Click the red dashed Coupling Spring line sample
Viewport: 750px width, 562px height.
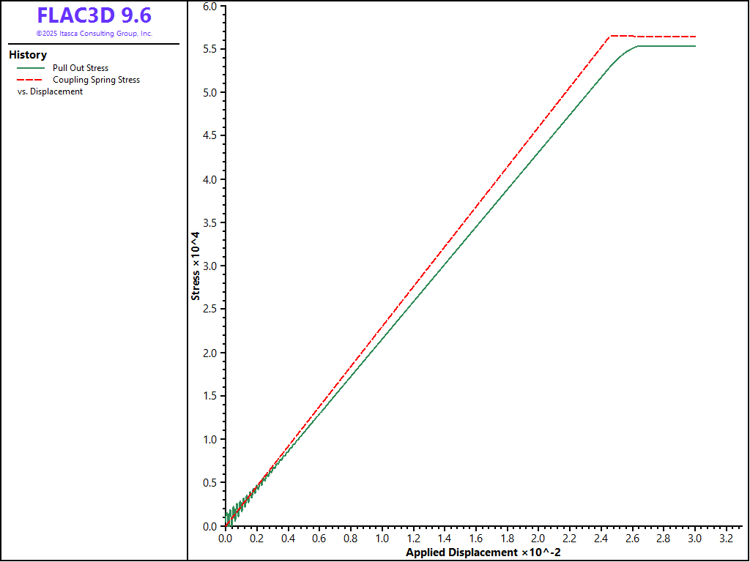[30, 80]
